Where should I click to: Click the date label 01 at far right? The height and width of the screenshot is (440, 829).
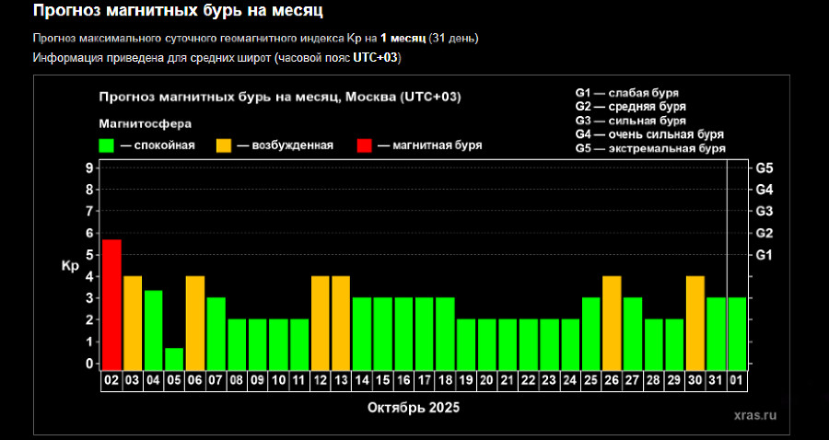(x=737, y=378)
